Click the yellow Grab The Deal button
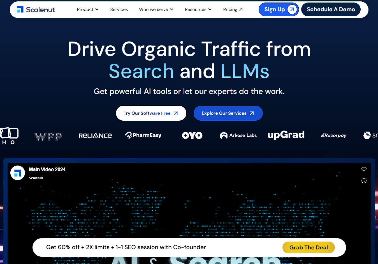 [309, 247]
